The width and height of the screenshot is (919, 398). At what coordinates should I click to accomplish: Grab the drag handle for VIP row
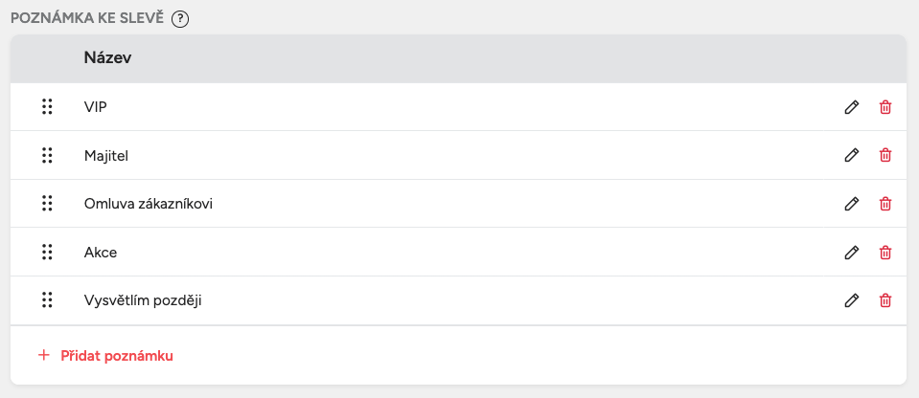[46, 107]
